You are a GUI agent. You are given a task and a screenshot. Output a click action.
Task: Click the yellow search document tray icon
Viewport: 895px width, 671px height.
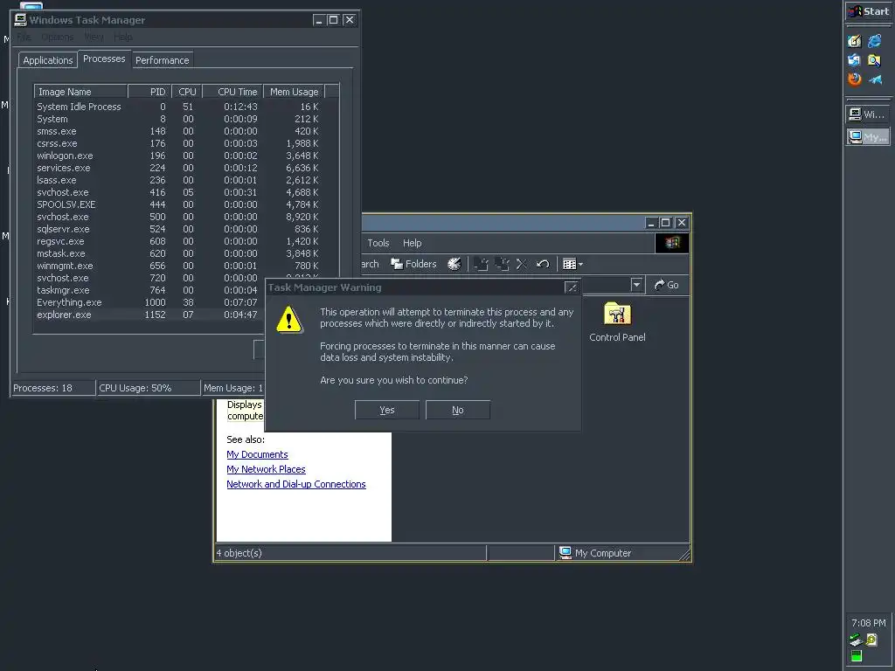[x=871, y=640]
